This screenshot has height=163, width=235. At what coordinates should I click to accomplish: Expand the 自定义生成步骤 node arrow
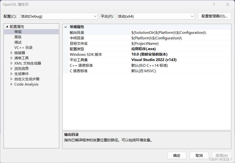point(11,79)
